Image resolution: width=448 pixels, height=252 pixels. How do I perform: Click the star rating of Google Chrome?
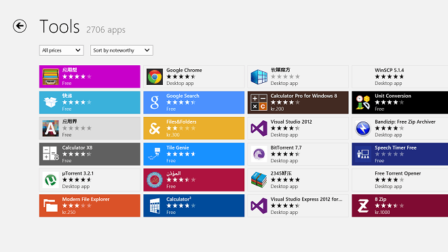[x=181, y=77]
